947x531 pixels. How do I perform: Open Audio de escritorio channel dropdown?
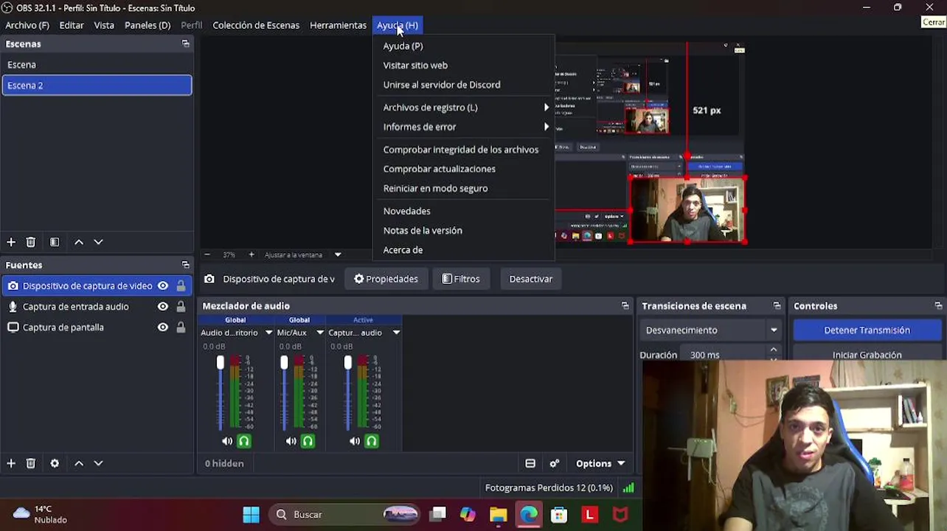tap(268, 333)
